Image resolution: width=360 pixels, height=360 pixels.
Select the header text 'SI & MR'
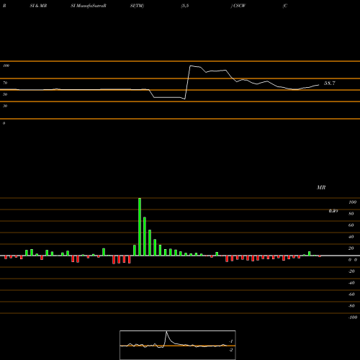[38, 6]
